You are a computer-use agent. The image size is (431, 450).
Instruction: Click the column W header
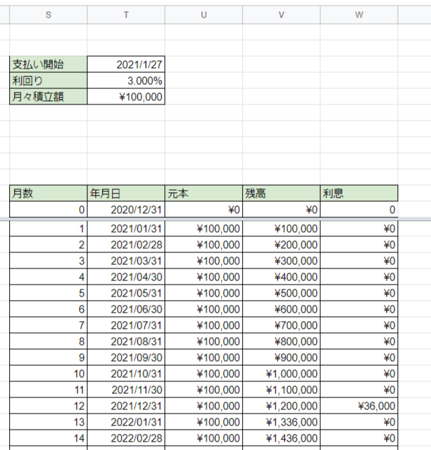(359, 14)
